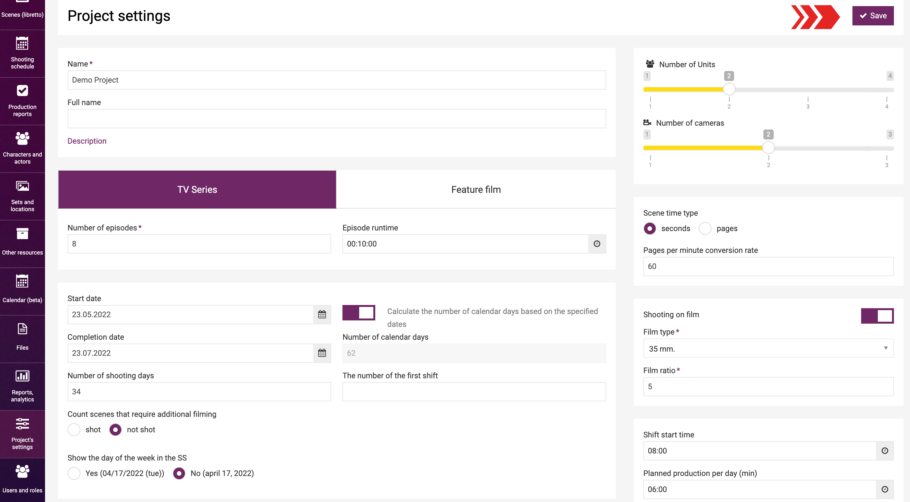Set Number of Units slider to 4
Image resolution: width=910 pixels, height=502 pixels.
click(887, 90)
